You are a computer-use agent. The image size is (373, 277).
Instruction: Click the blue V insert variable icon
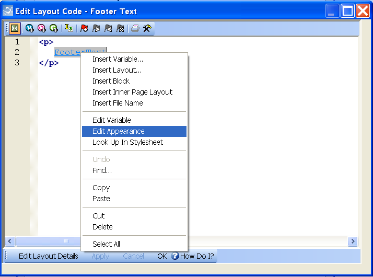30,29
